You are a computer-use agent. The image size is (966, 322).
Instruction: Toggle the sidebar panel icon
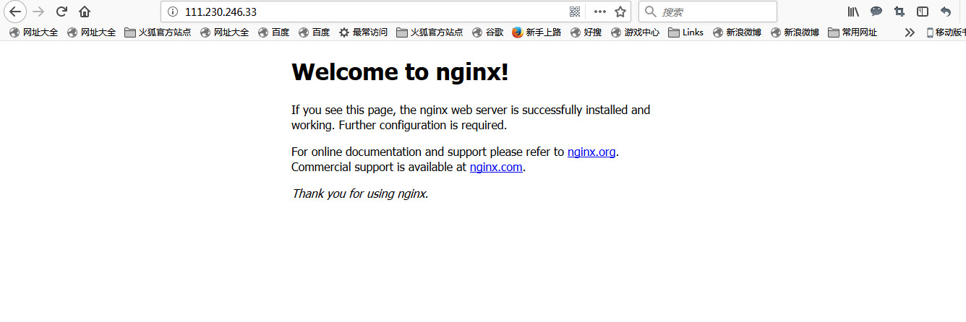pyautogui.click(x=923, y=12)
